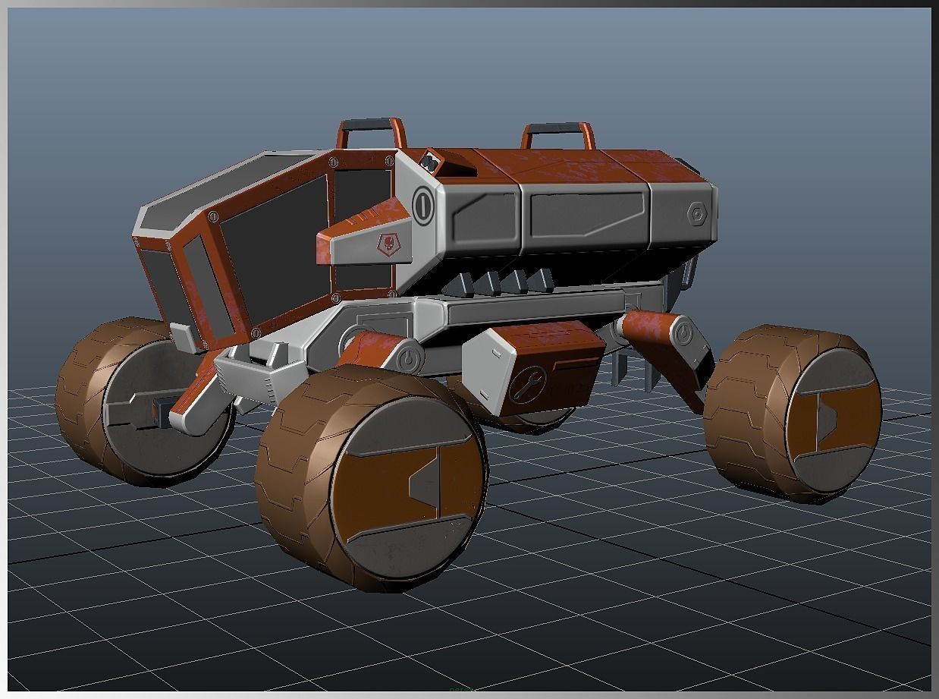Select the hexagon nut emblem on the rear body
The width and height of the screenshot is (939, 699).
[696, 213]
